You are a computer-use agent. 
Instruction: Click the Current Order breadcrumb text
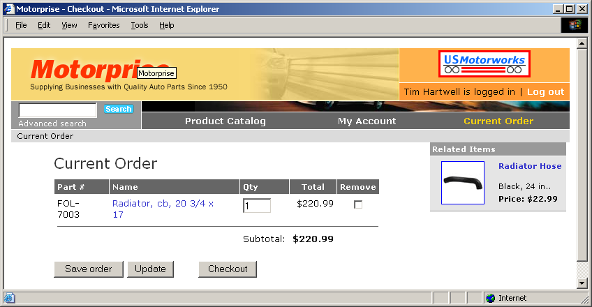tap(45, 136)
